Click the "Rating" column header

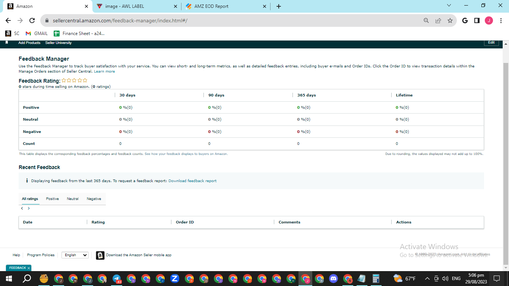98,222
